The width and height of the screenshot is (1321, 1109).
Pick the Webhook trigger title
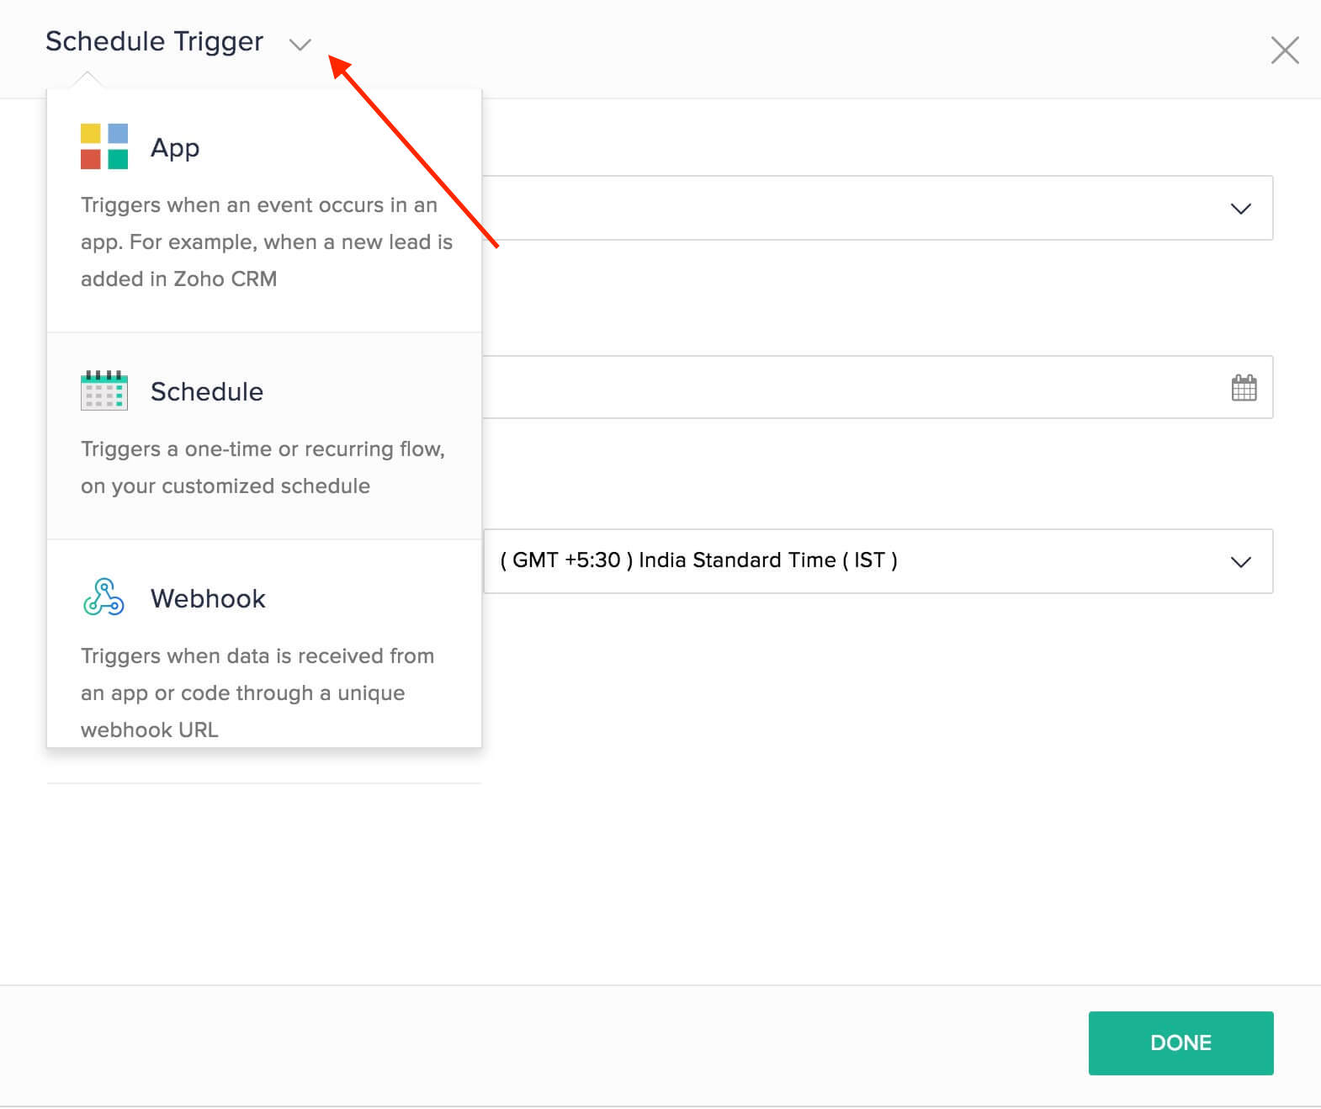tap(208, 598)
